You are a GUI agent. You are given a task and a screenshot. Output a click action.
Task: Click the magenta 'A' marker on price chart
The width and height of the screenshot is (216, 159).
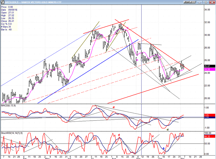(x=137, y=60)
